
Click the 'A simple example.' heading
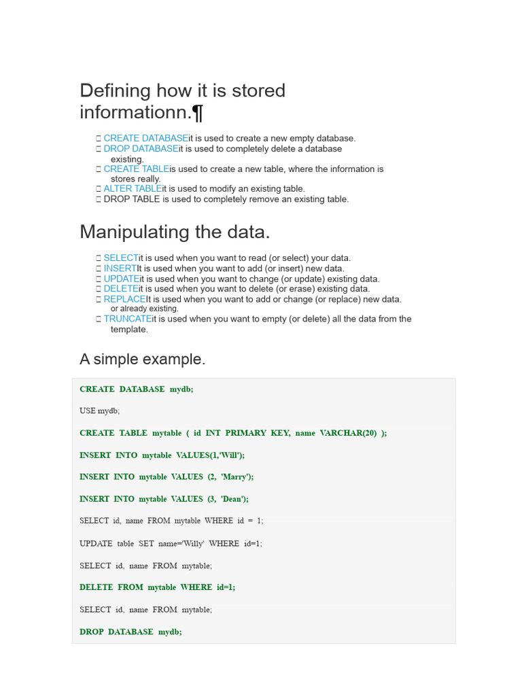click(143, 360)
